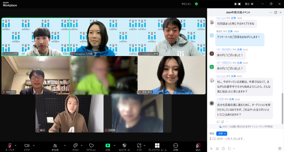This screenshot has width=284, height=152.
Task: Click the 切羽詰まった時にやるタイプですね message
Action: [x=235, y=24]
